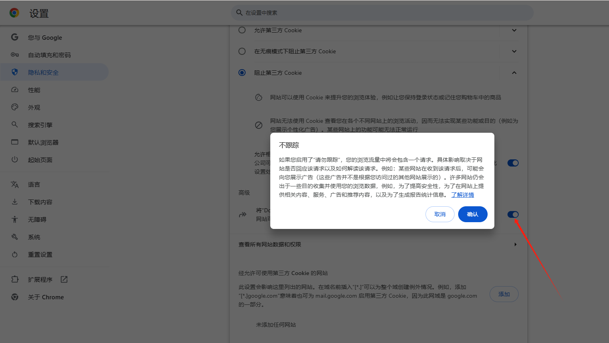
Task: Click the Google G icon in sidebar
Action: click(x=15, y=37)
